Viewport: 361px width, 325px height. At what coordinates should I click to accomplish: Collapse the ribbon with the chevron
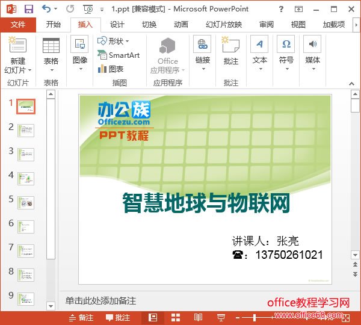[x=351, y=84]
